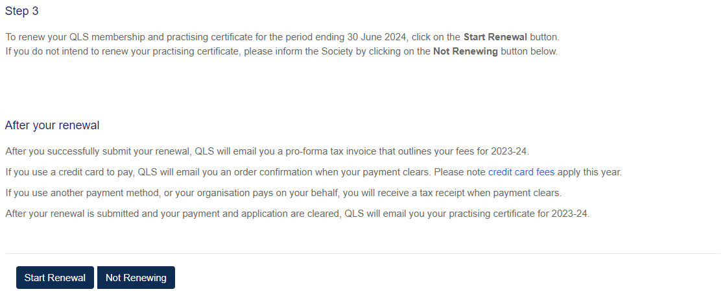
Task: Open the credit card fees link
Action: tap(521, 172)
